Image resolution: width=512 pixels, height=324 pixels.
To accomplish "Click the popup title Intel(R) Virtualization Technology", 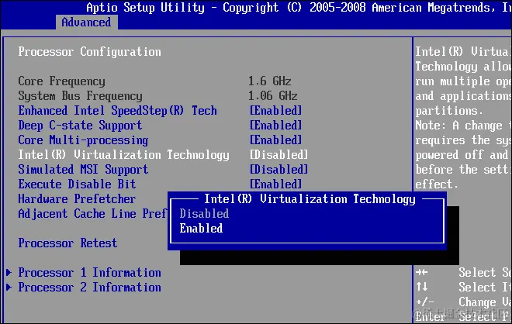I will 310,198.
